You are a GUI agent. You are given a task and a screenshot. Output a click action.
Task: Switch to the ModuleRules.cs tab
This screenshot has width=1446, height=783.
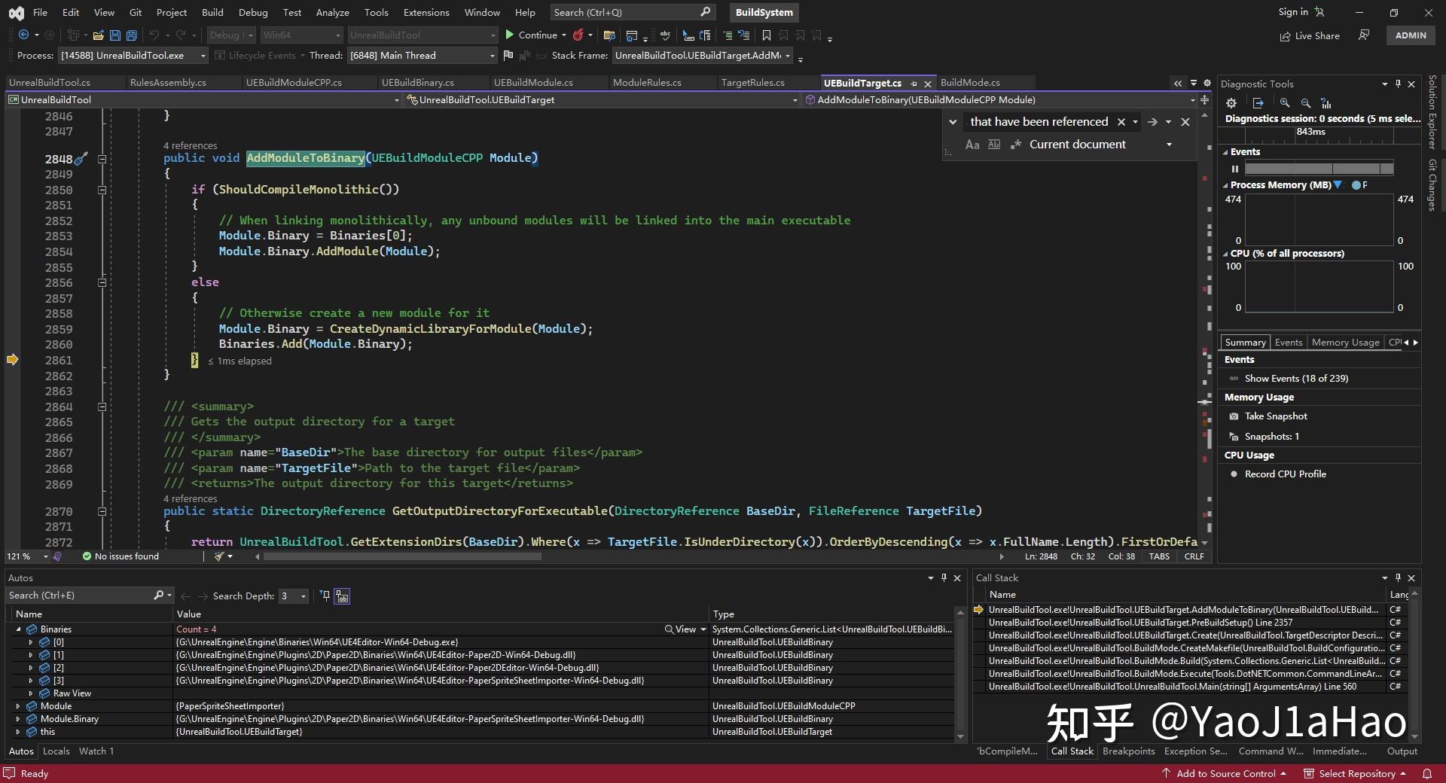(x=647, y=82)
